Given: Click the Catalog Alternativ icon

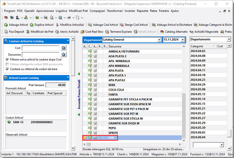Looking at the screenshot, I should click(x=162, y=32).
